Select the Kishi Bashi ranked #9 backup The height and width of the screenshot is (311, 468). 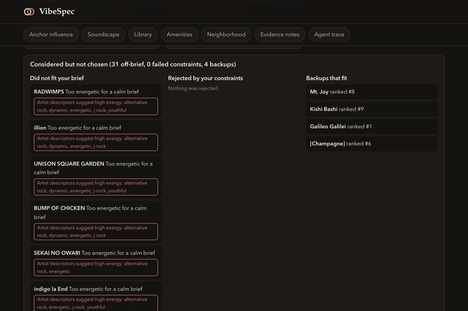(372, 109)
